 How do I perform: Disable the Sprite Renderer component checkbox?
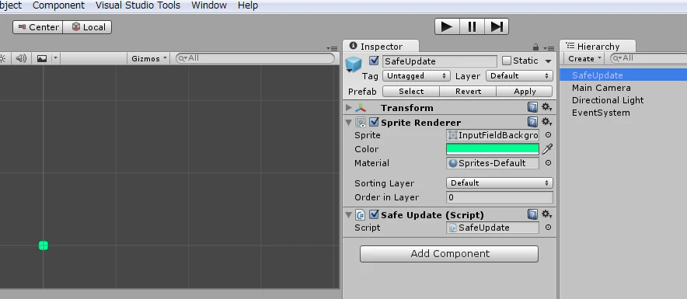(x=374, y=122)
